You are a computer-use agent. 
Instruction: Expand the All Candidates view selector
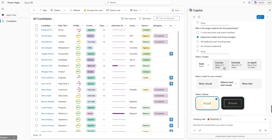54,19
